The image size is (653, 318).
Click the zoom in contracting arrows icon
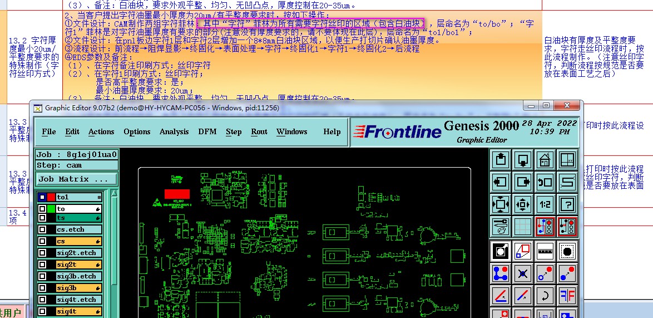coord(523,204)
